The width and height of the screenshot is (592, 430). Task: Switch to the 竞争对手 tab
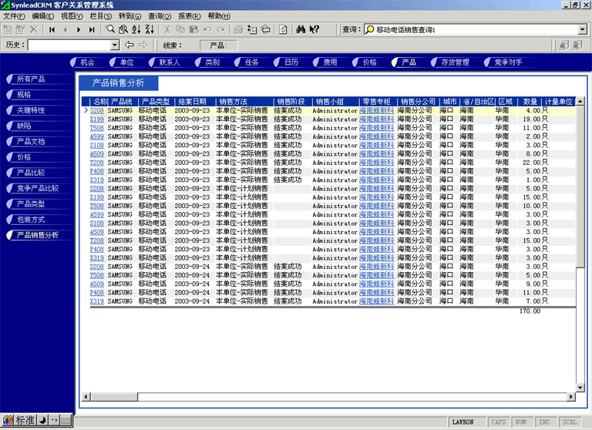click(x=507, y=62)
